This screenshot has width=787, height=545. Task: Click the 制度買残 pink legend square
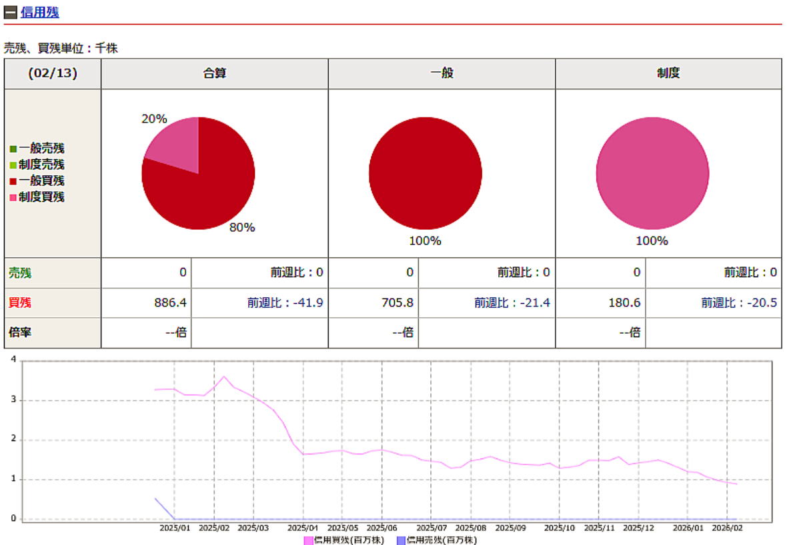pyautogui.click(x=13, y=197)
